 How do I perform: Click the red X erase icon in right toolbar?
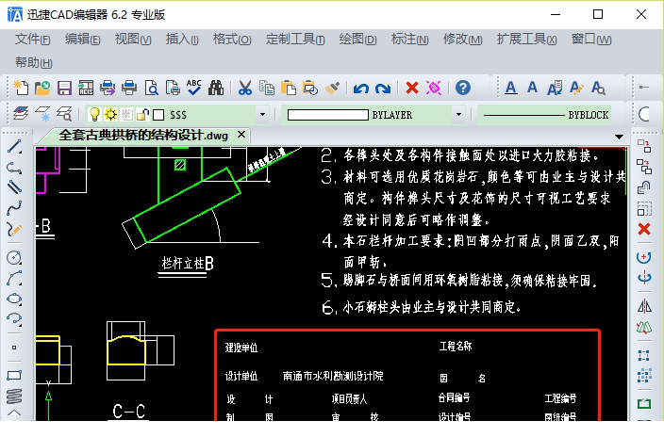tap(644, 229)
